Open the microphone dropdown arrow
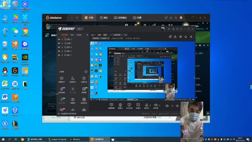 pos(150,105)
